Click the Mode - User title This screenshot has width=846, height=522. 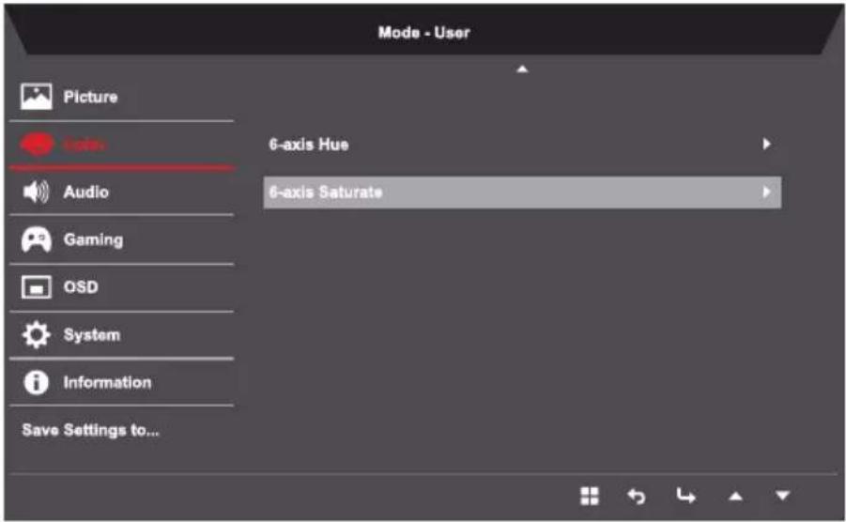[x=424, y=32]
